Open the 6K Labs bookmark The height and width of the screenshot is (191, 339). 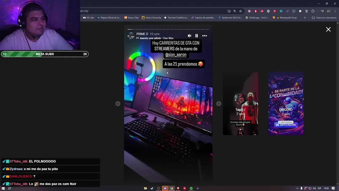tap(88, 18)
